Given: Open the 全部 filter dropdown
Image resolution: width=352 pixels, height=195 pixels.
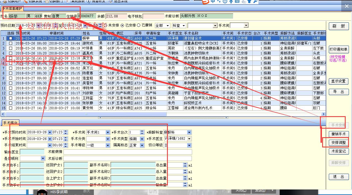Looking at the screenshot, I should (x=168, y=25).
